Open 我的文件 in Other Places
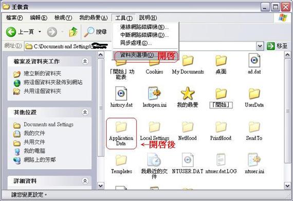 click(x=34, y=133)
